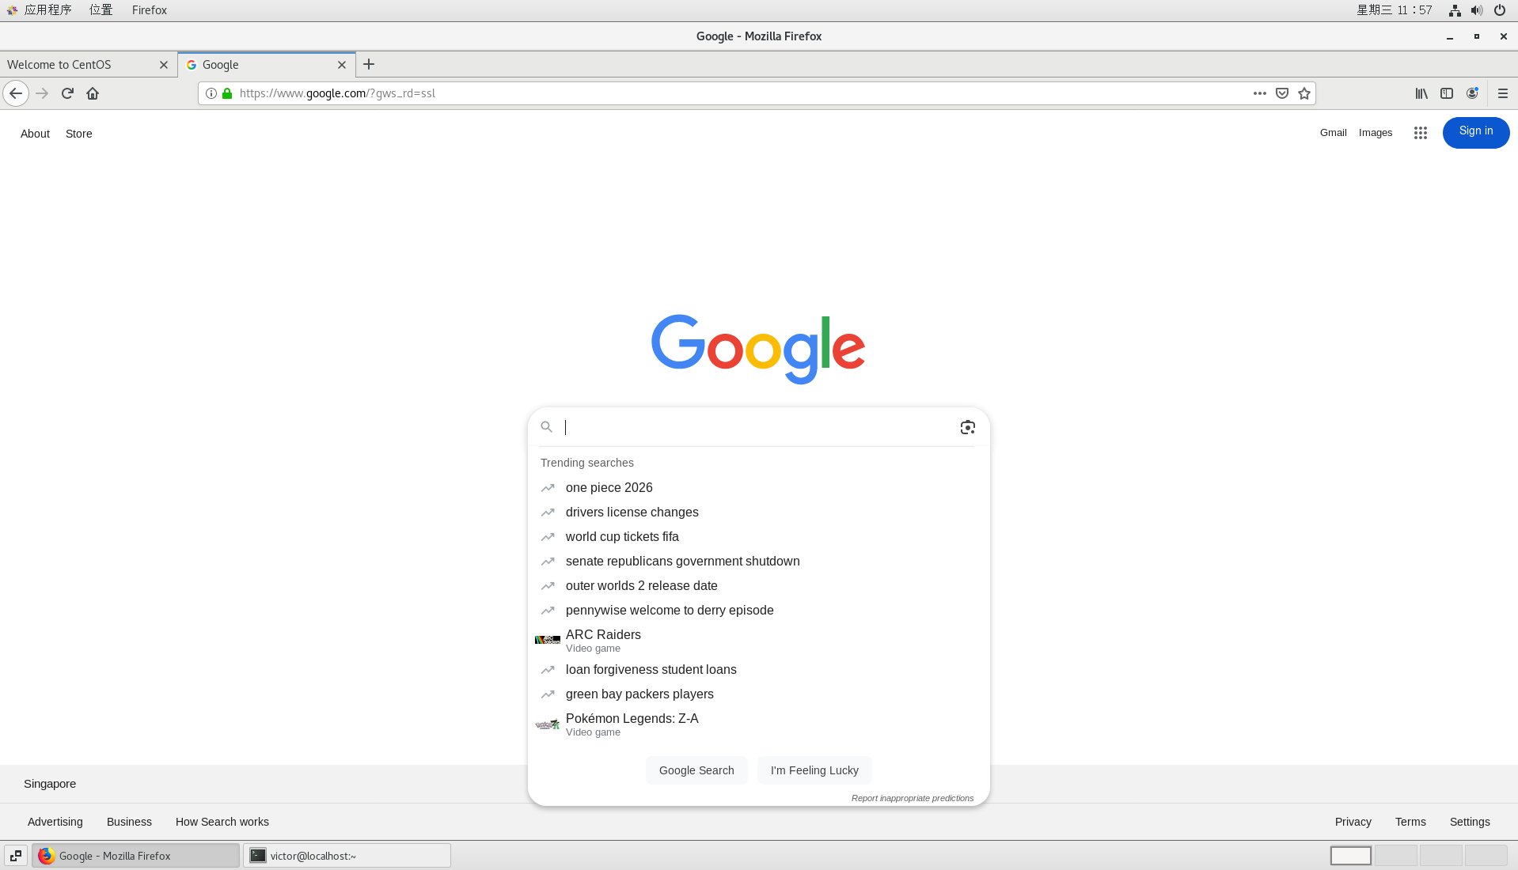Visit the Google Store link

tap(79, 134)
